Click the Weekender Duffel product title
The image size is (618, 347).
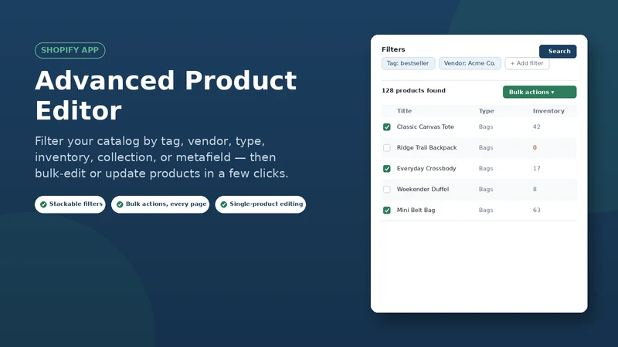[x=423, y=189]
